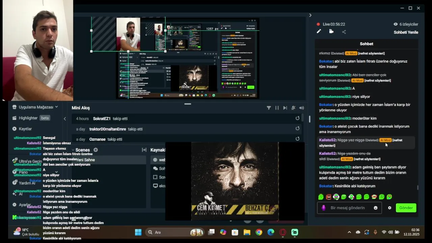Open Kayıtlar in the sidebar
Screen dimensions: 432x243
[22, 129]
